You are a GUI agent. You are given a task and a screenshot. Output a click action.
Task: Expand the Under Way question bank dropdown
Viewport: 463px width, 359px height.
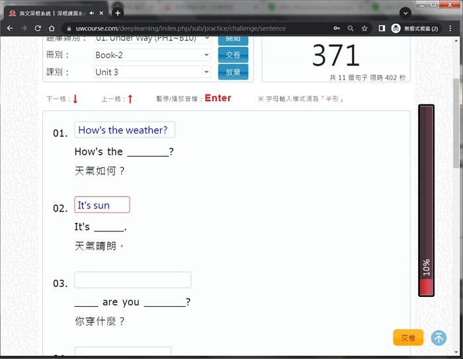click(x=151, y=38)
